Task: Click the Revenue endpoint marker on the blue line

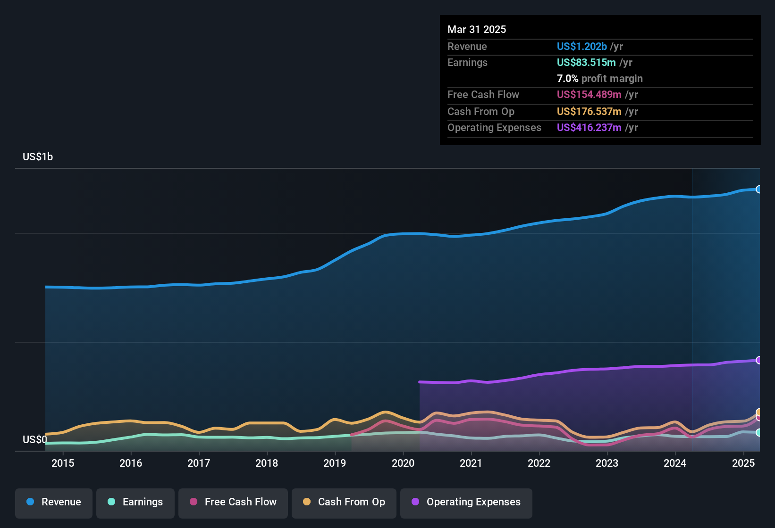Action: (x=759, y=189)
